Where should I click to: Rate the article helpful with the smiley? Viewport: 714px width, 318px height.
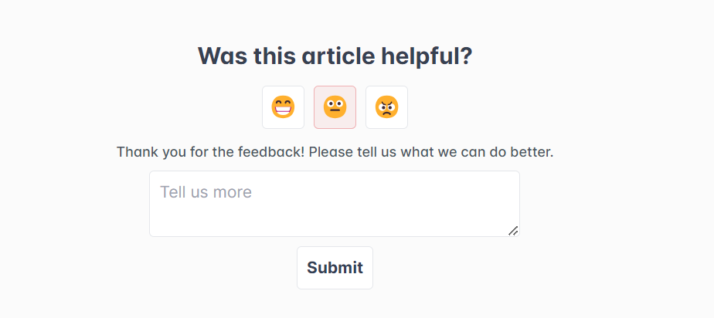click(283, 107)
